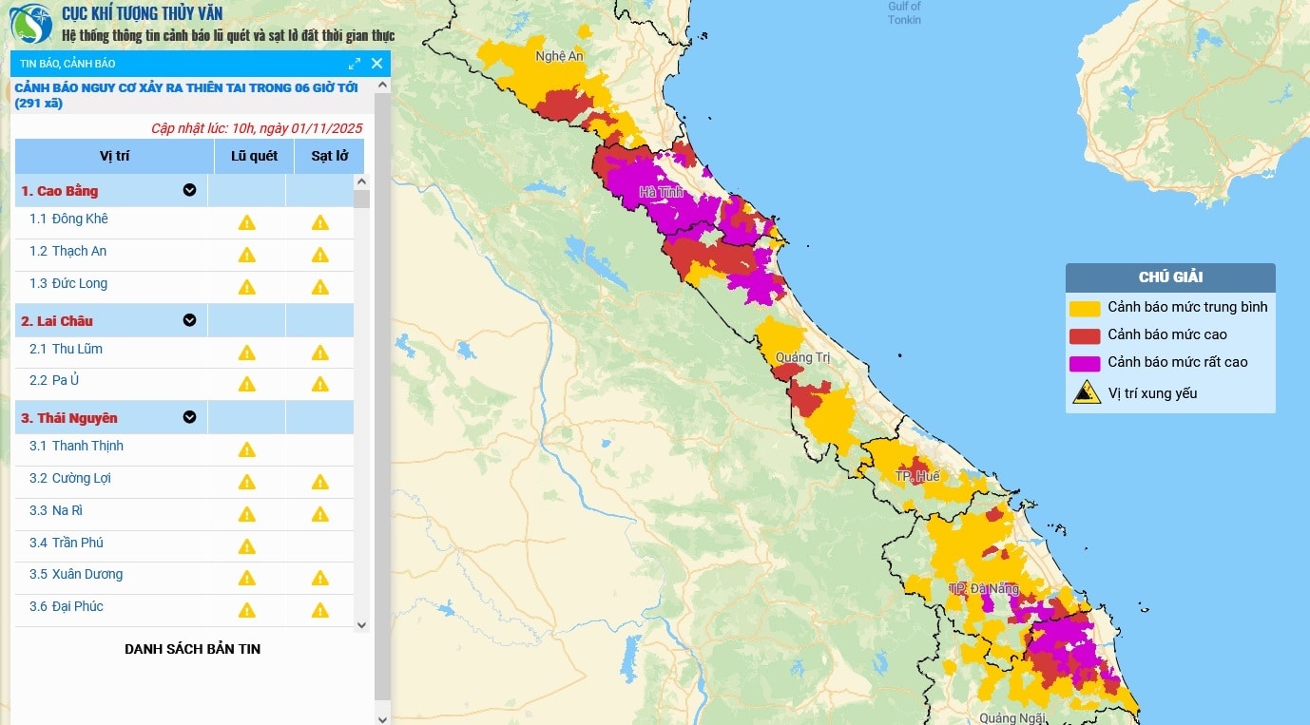Select the Đức Long commune row
This screenshot has height=725, width=1310.
[x=80, y=283]
